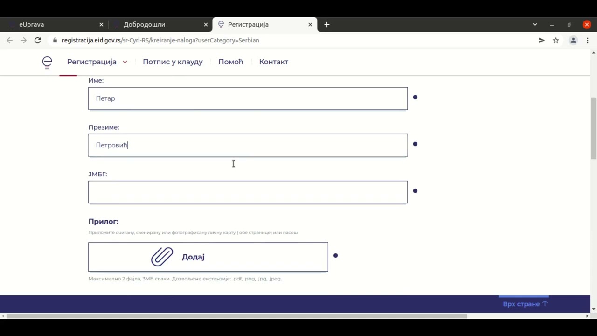597x336 pixels.
Task: Click the send/share arrow icon in toolbar
Action: [x=541, y=40]
